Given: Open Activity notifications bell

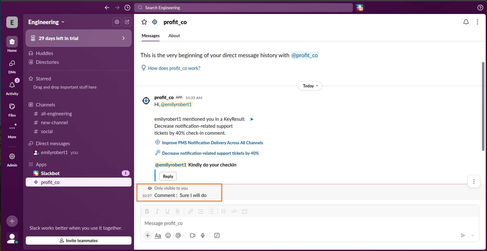Looking at the screenshot, I should (12, 88).
